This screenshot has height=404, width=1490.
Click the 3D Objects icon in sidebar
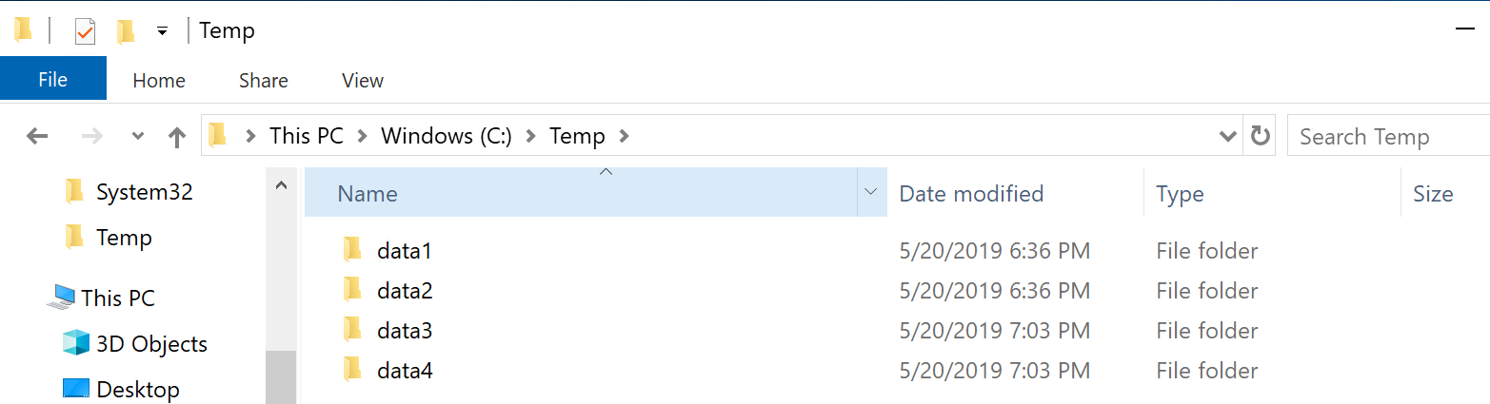tap(76, 343)
